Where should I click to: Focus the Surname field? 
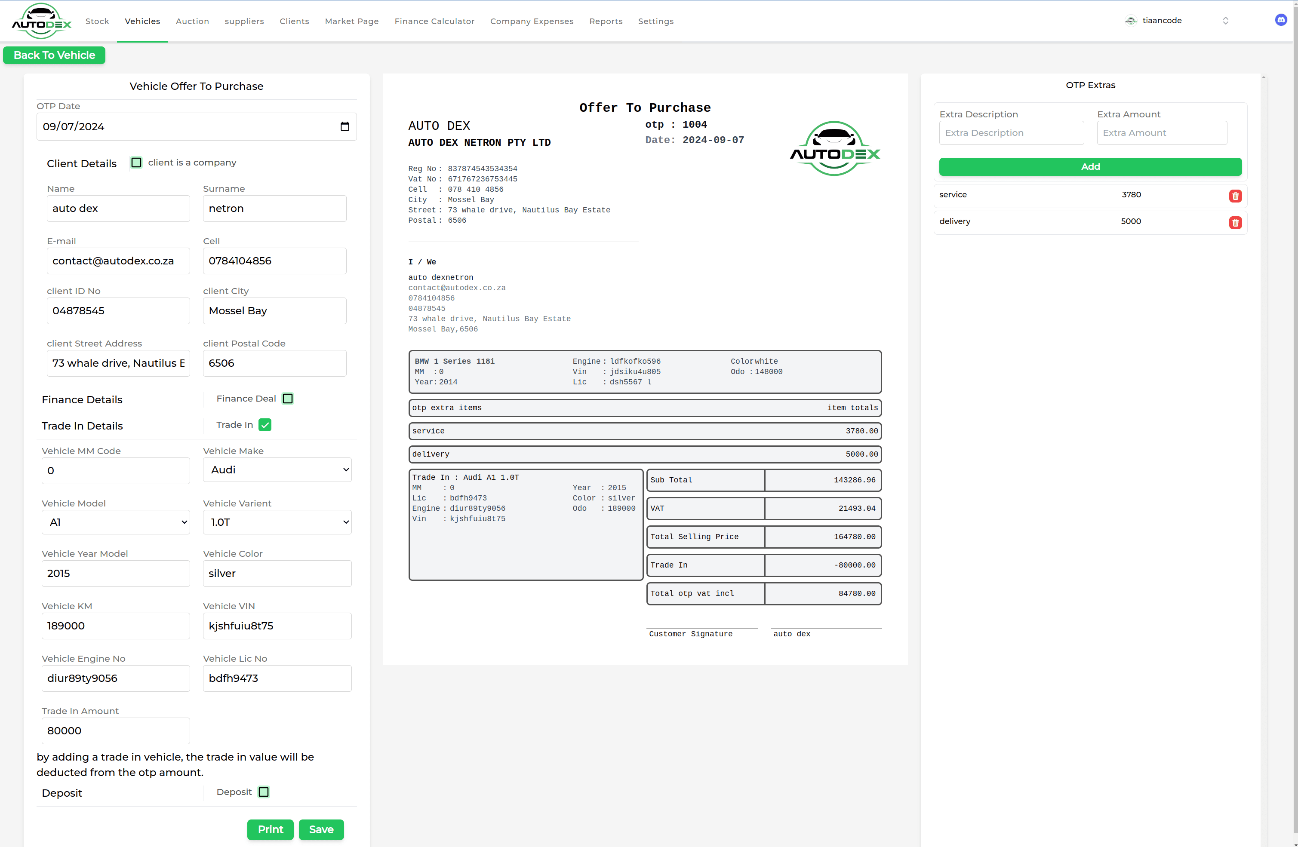274,208
